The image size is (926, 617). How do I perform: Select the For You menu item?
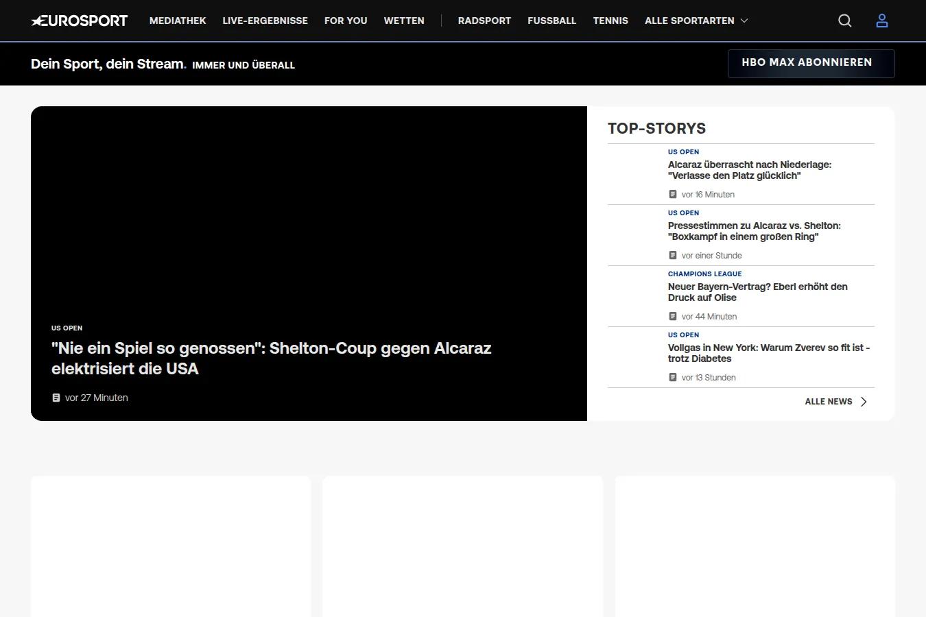(x=346, y=21)
